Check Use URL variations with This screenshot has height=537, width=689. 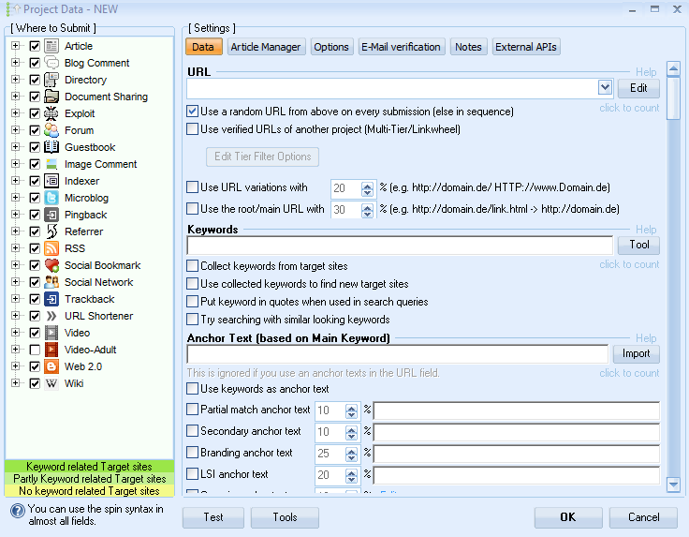click(x=192, y=186)
